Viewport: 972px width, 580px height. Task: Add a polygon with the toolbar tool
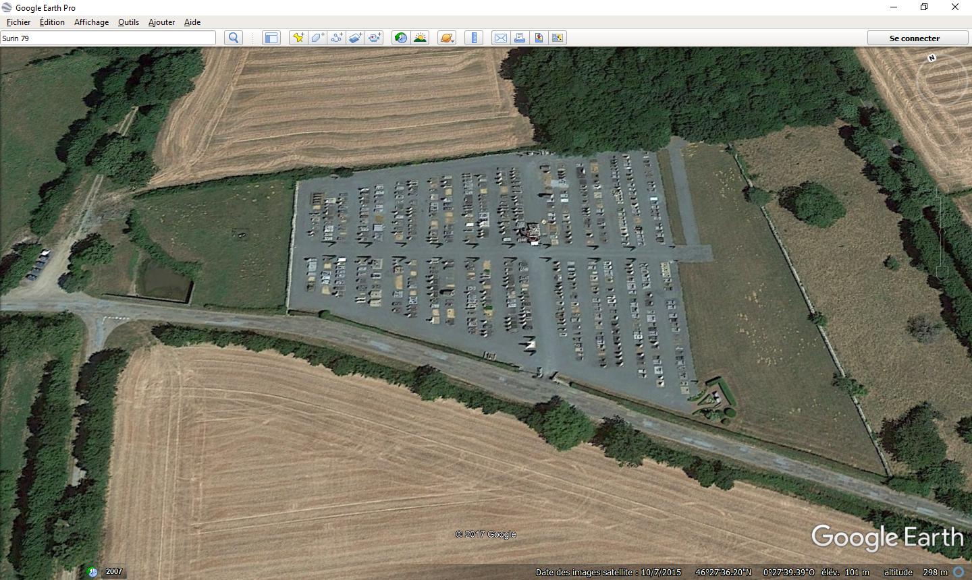click(317, 38)
